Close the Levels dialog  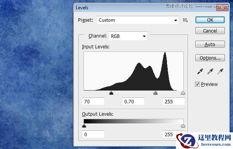(222, 7)
